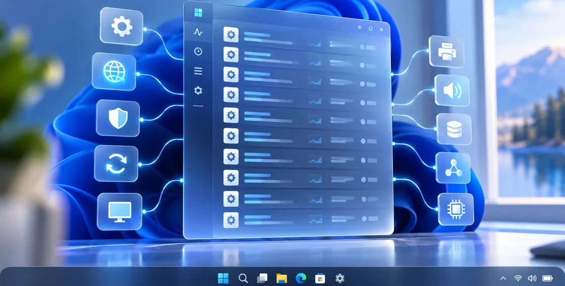Open Task View from the taskbar
The height and width of the screenshot is (286, 565).
(x=262, y=278)
